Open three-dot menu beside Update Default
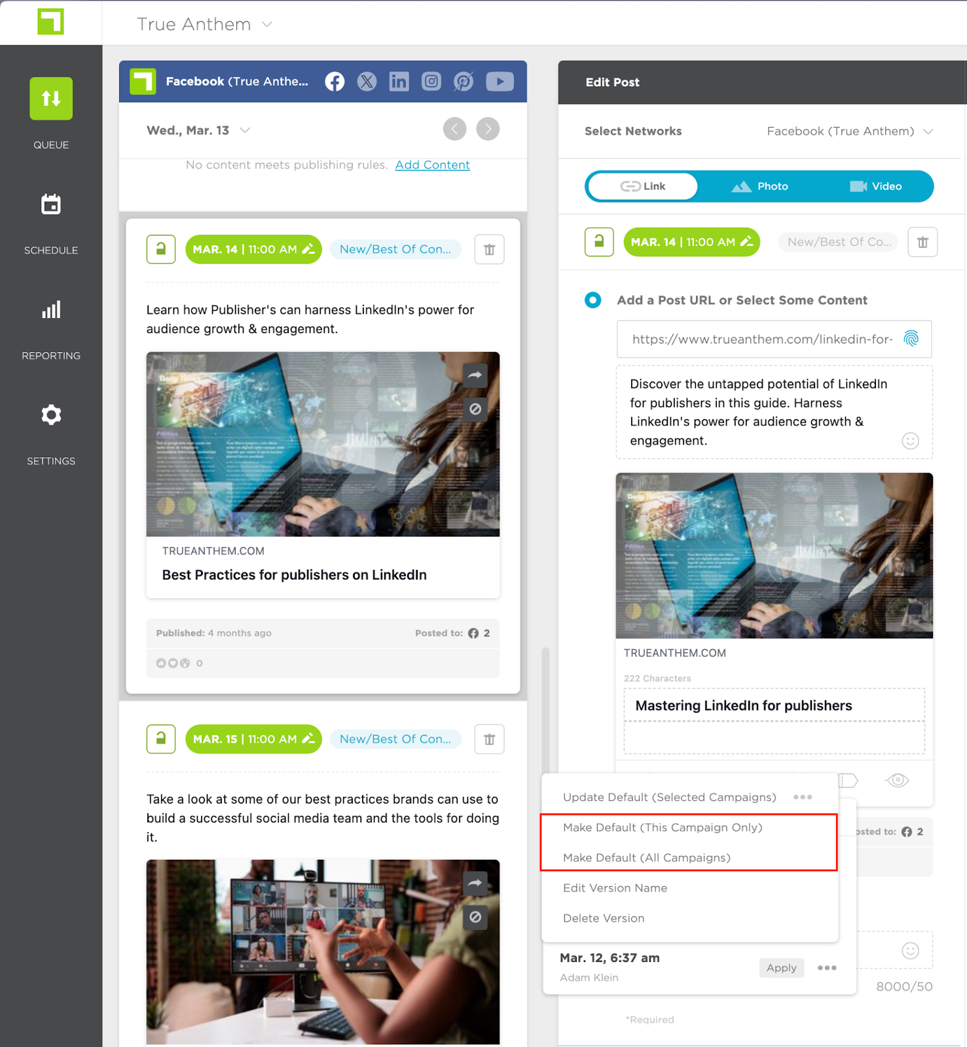The width and height of the screenshot is (967, 1047). [x=803, y=797]
